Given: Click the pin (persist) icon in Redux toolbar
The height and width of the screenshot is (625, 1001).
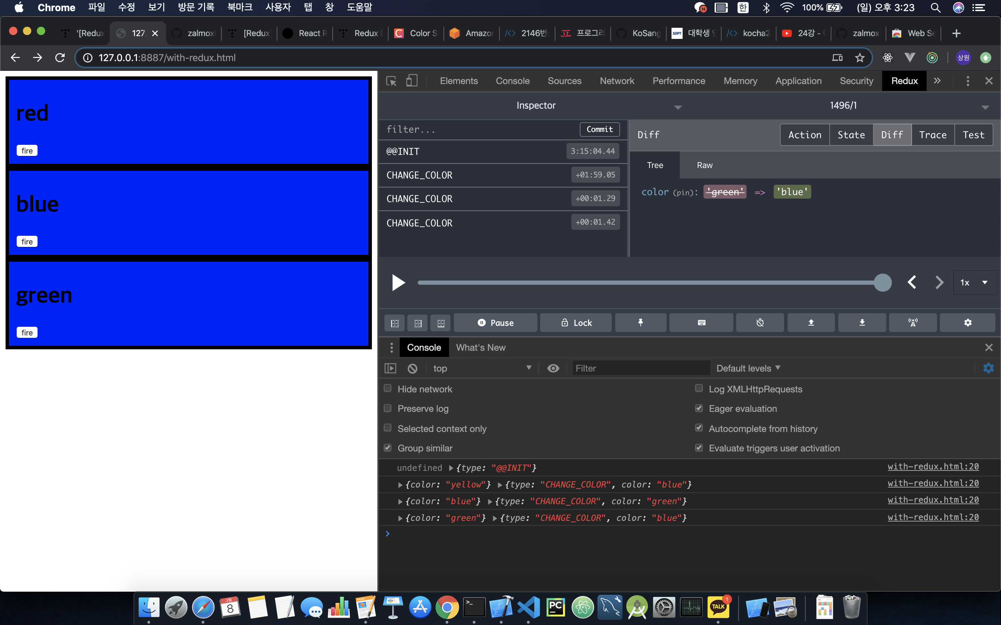Looking at the screenshot, I should [x=640, y=323].
